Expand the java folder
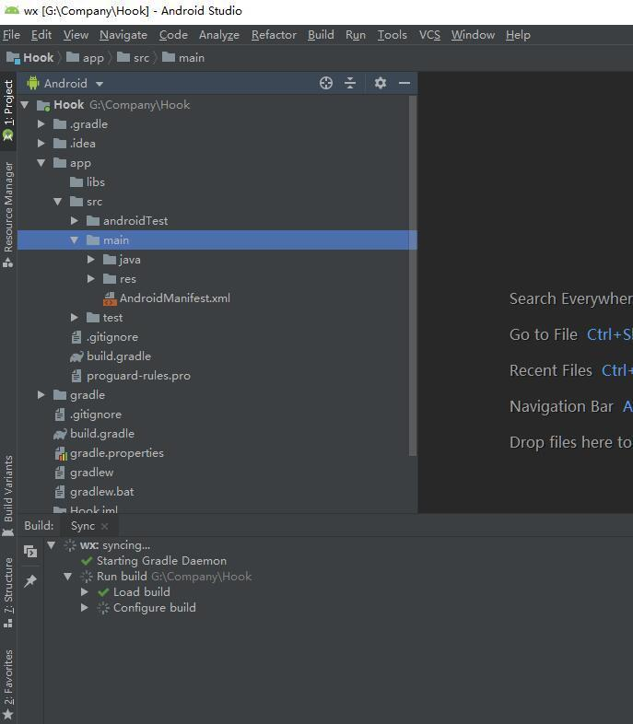Screen dimensions: 633x724 click(91, 260)
